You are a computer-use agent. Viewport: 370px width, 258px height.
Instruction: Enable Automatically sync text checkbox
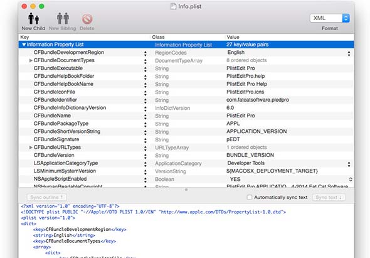pyautogui.click(x=249, y=197)
